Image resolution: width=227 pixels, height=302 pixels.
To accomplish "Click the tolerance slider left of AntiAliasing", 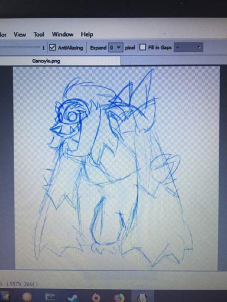I will (20, 47).
